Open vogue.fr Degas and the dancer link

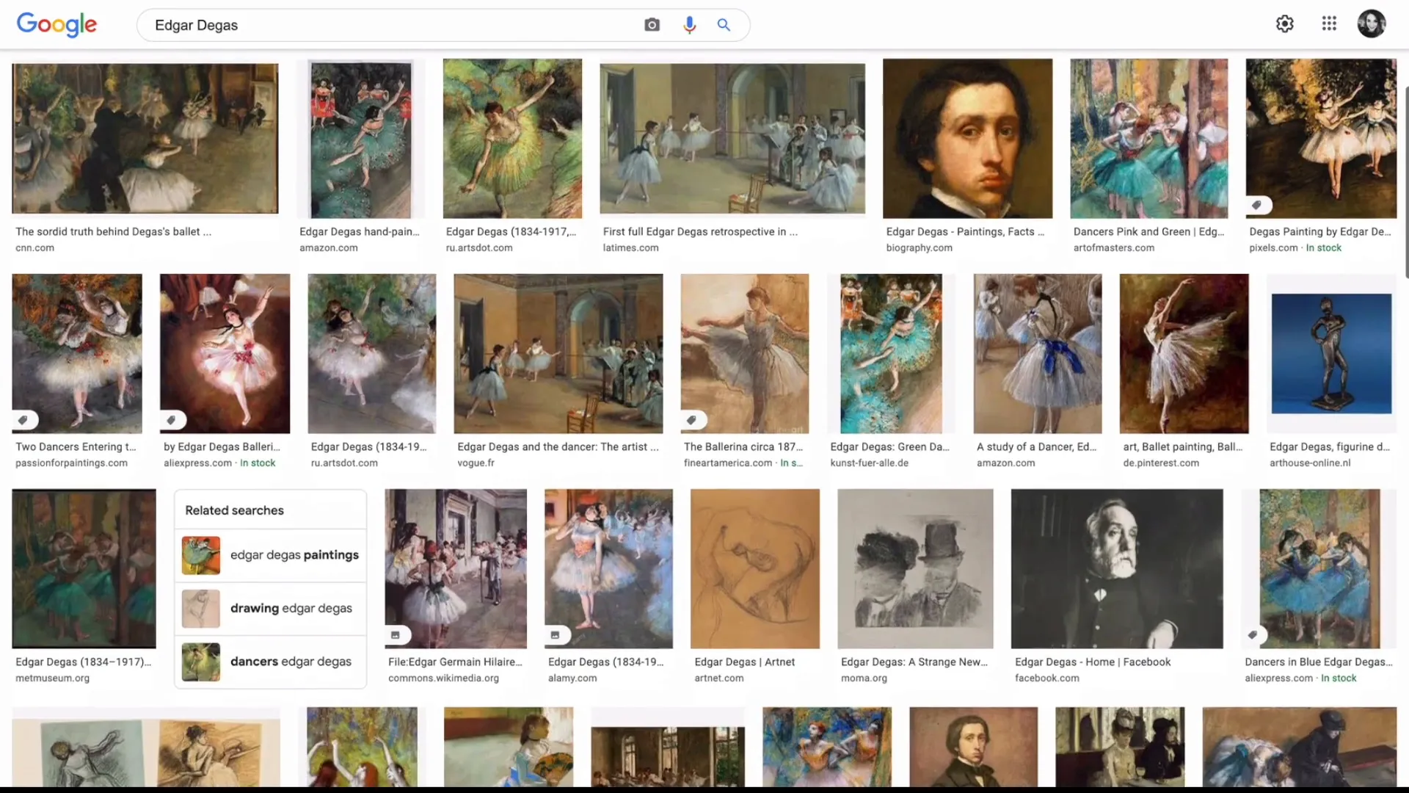click(558, 446)
